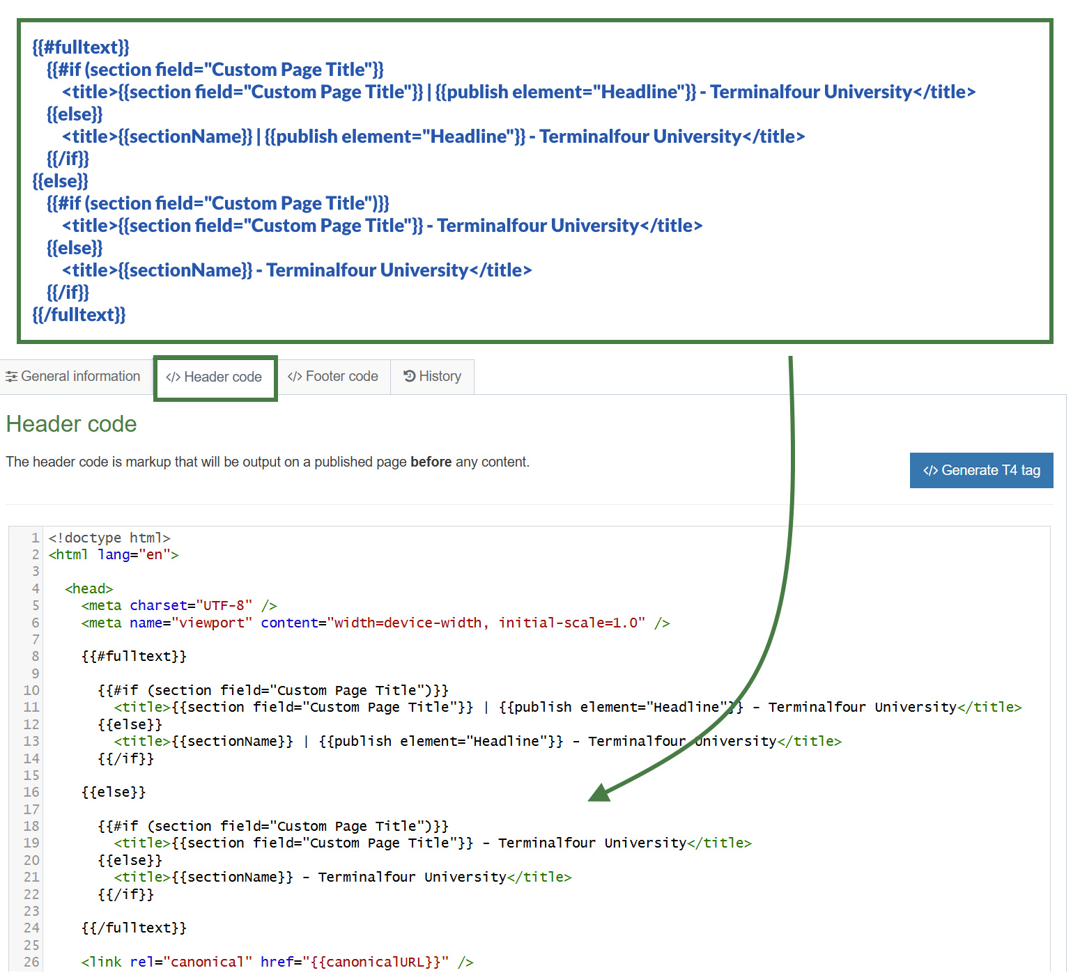This screenshot has width=1080, height=975.
Task: Open the History tab
Action: coord(432,377)
